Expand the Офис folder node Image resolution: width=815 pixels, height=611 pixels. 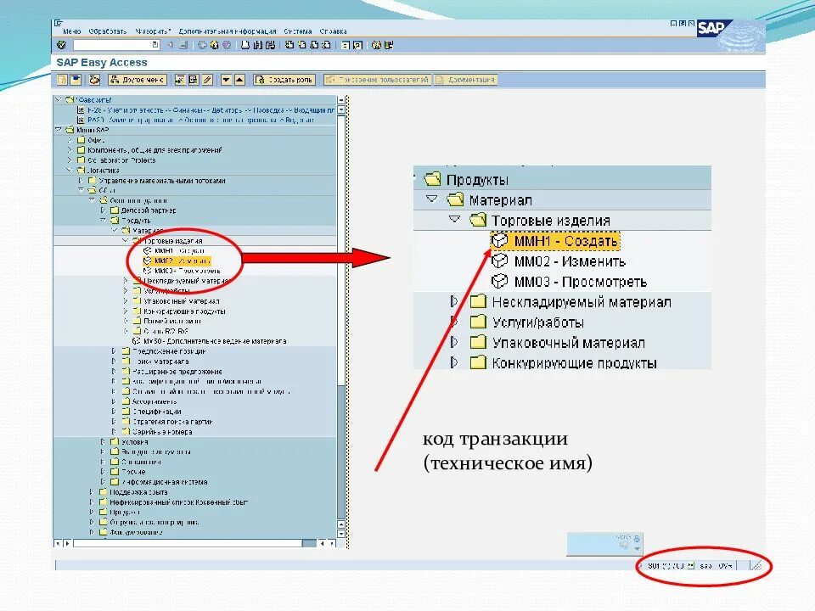pyautogui.click(x=70, y=140)
